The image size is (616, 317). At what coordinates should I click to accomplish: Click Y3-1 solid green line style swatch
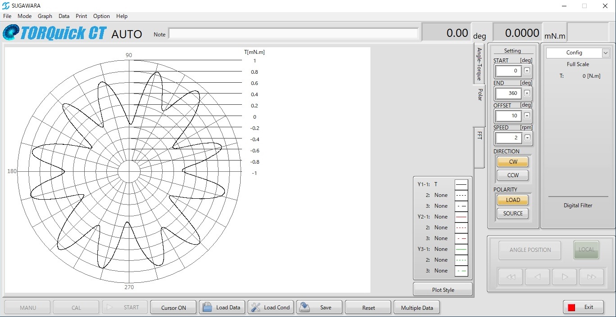[461, 249]
